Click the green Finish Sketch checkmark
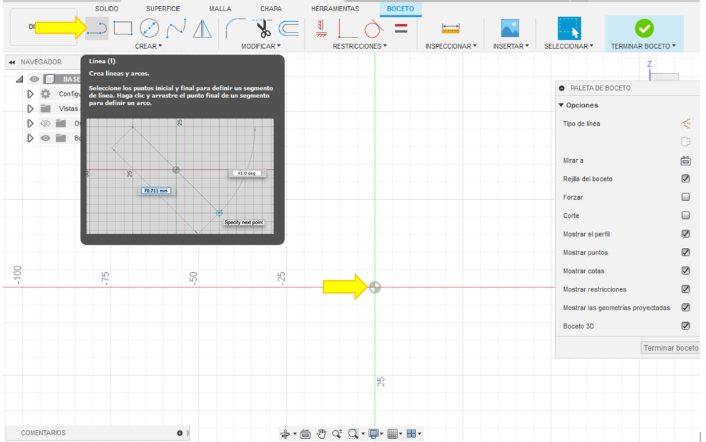Viewport: 706px width, 442px height. pyautogui.click(x=644, y=28)
